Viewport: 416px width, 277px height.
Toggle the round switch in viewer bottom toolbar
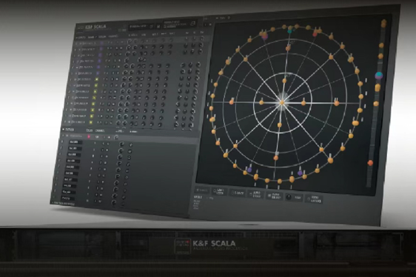(287, 197)
